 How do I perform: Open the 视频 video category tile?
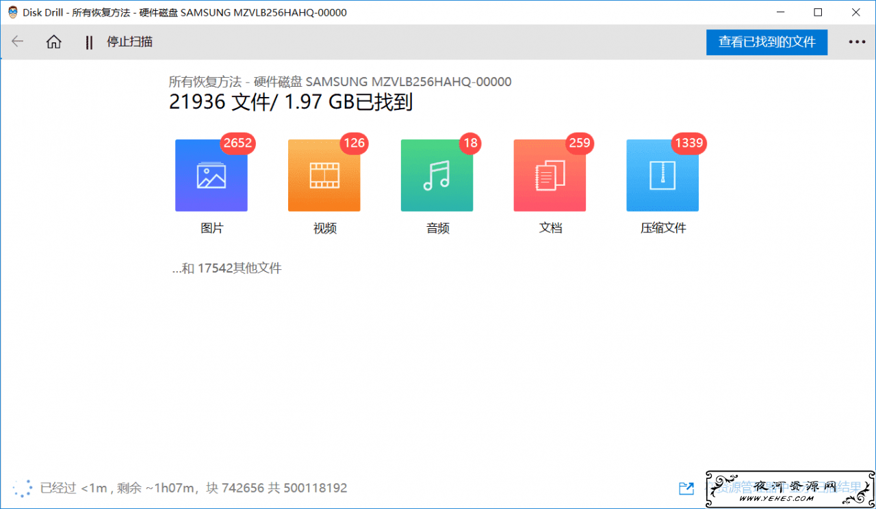[324, 176]
